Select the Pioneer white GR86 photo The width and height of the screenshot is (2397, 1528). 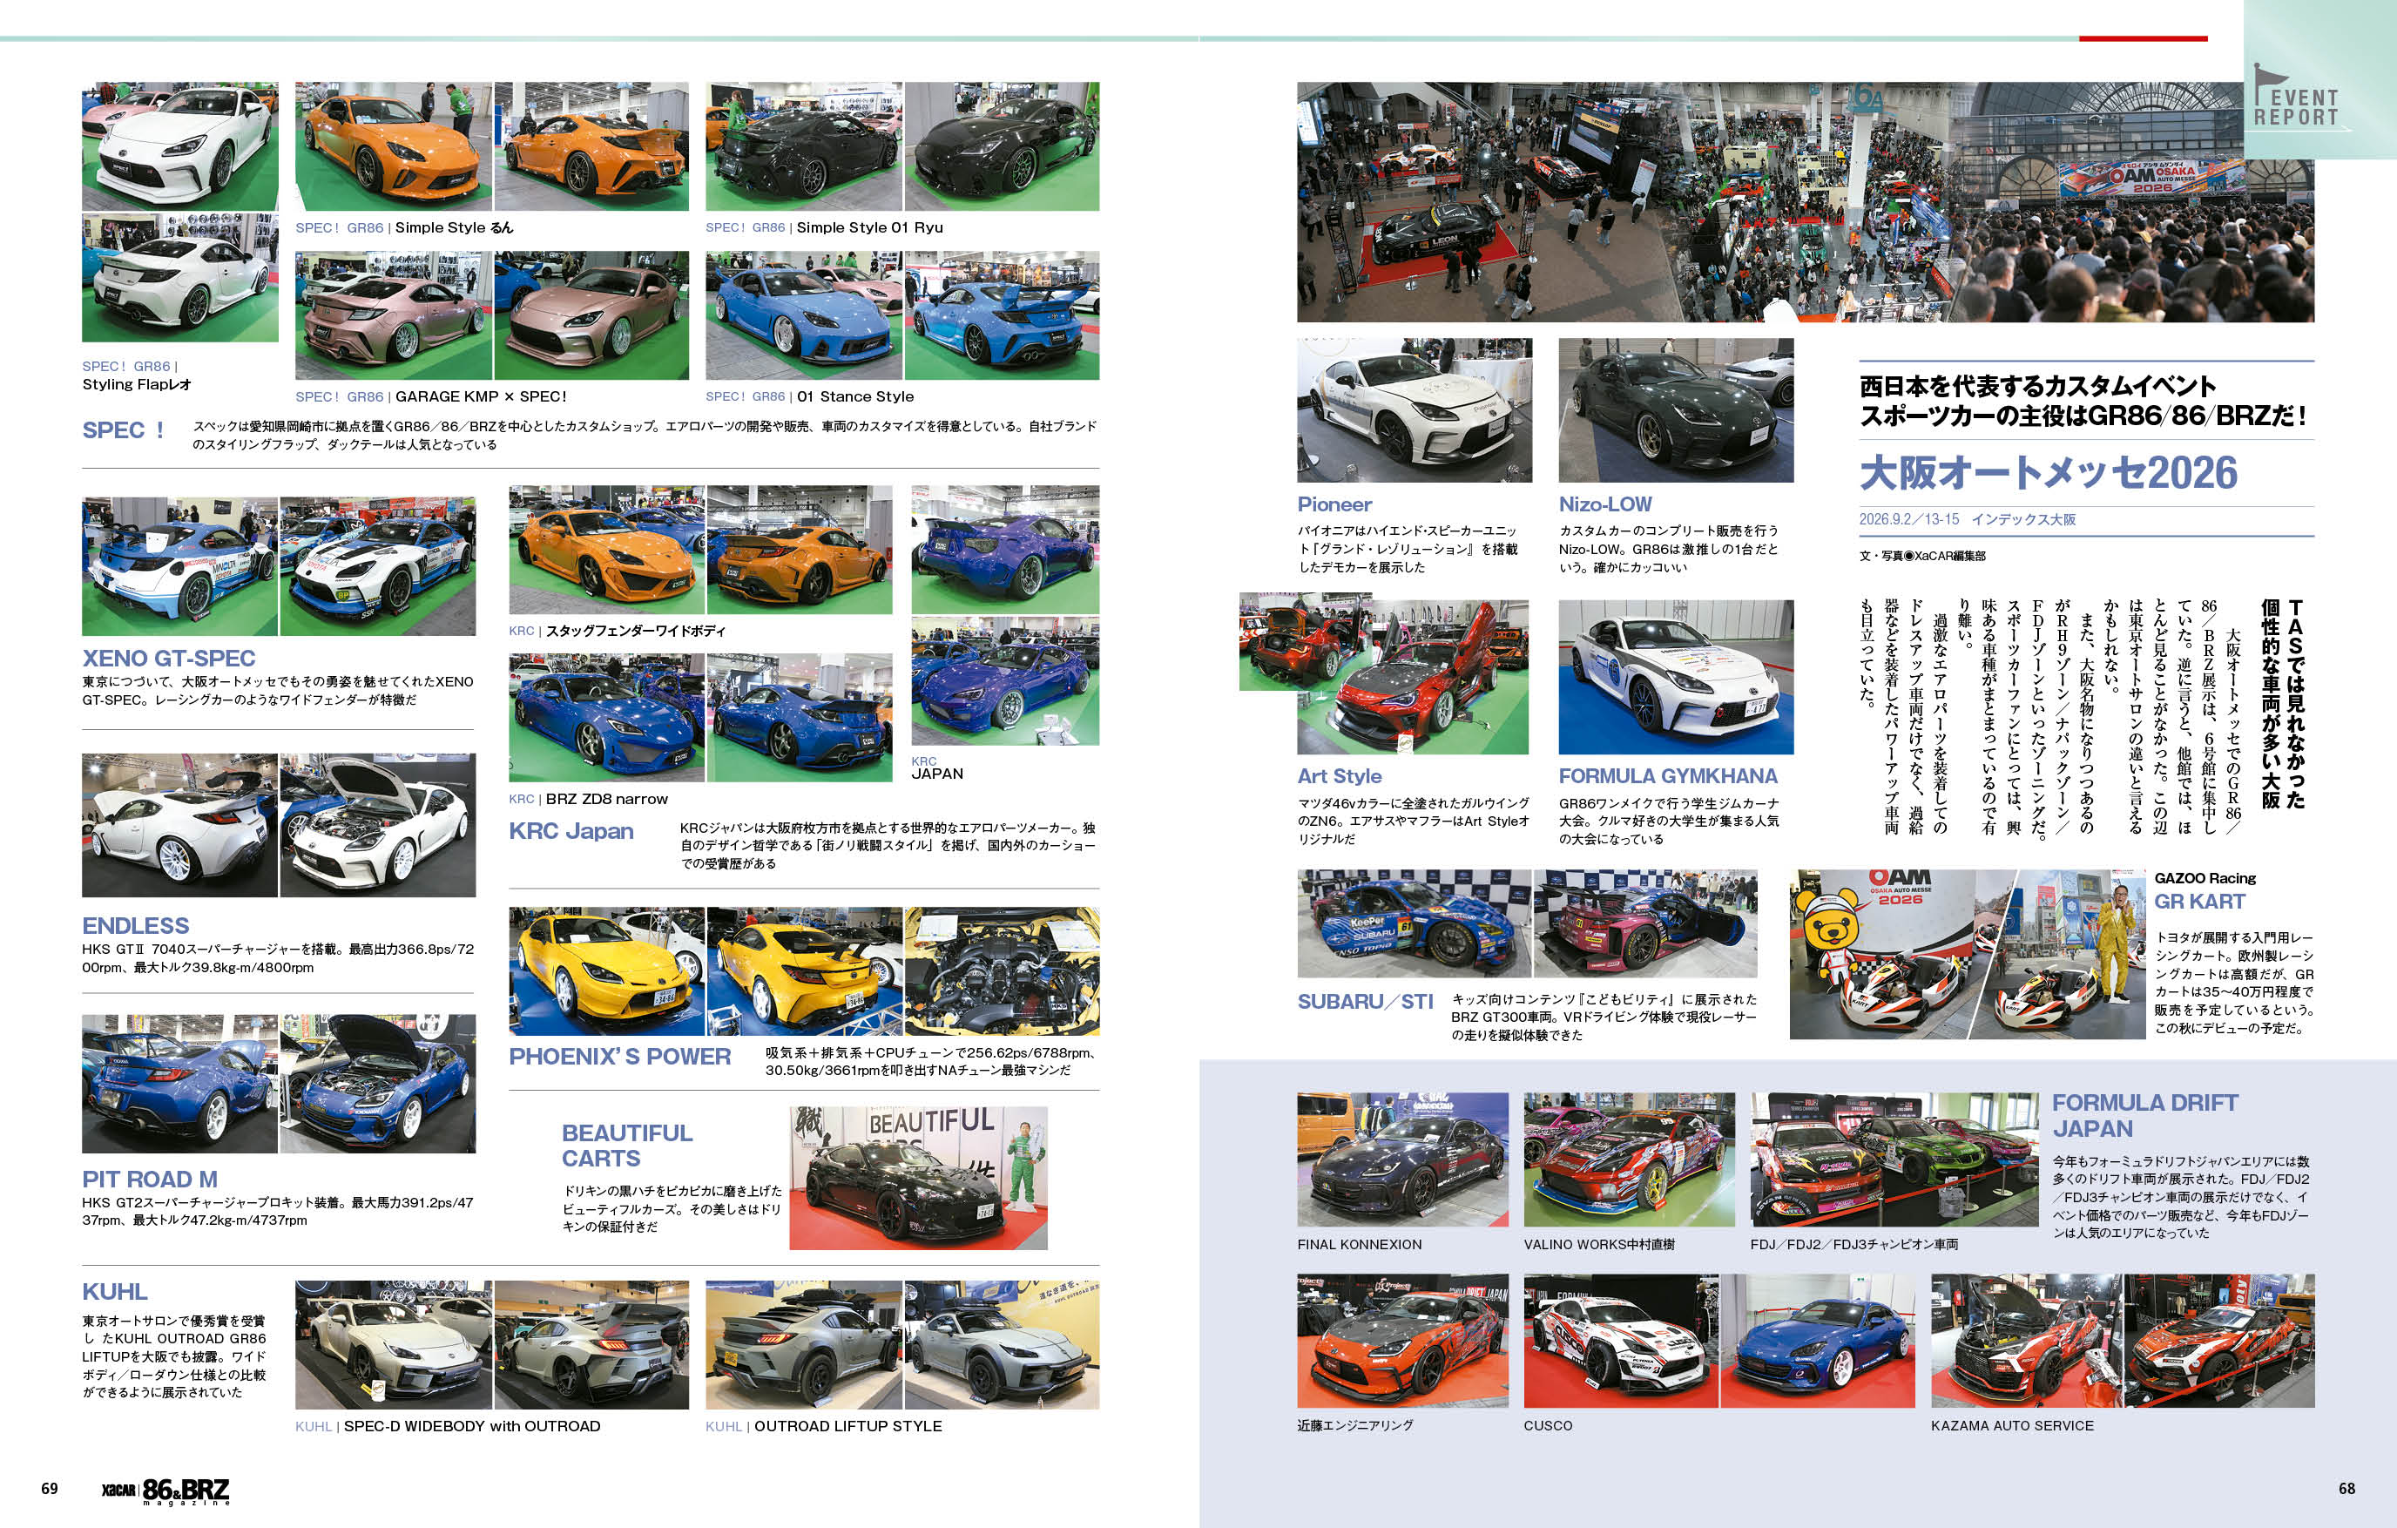pyautogui.click(x=1414, y=410)
